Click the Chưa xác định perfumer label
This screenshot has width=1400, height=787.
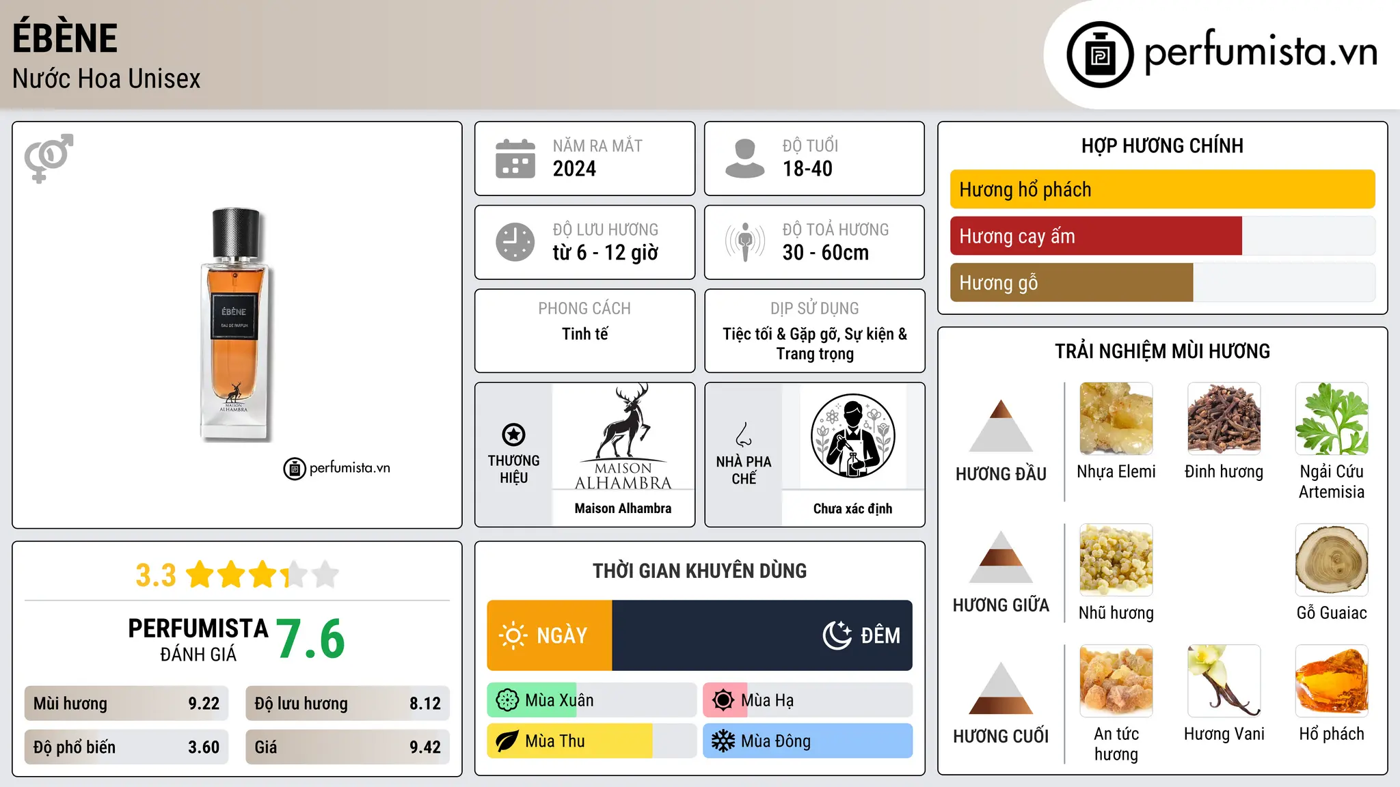click(852, 508)
